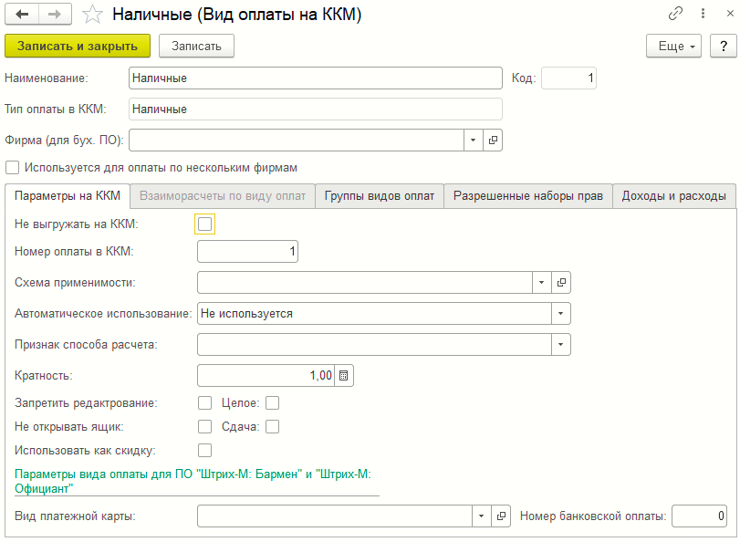Toggle Используется для оплаты по нескольким фирмам
Image resolution: width=740 pixels, height=542 pixels.
pos(13,168)
